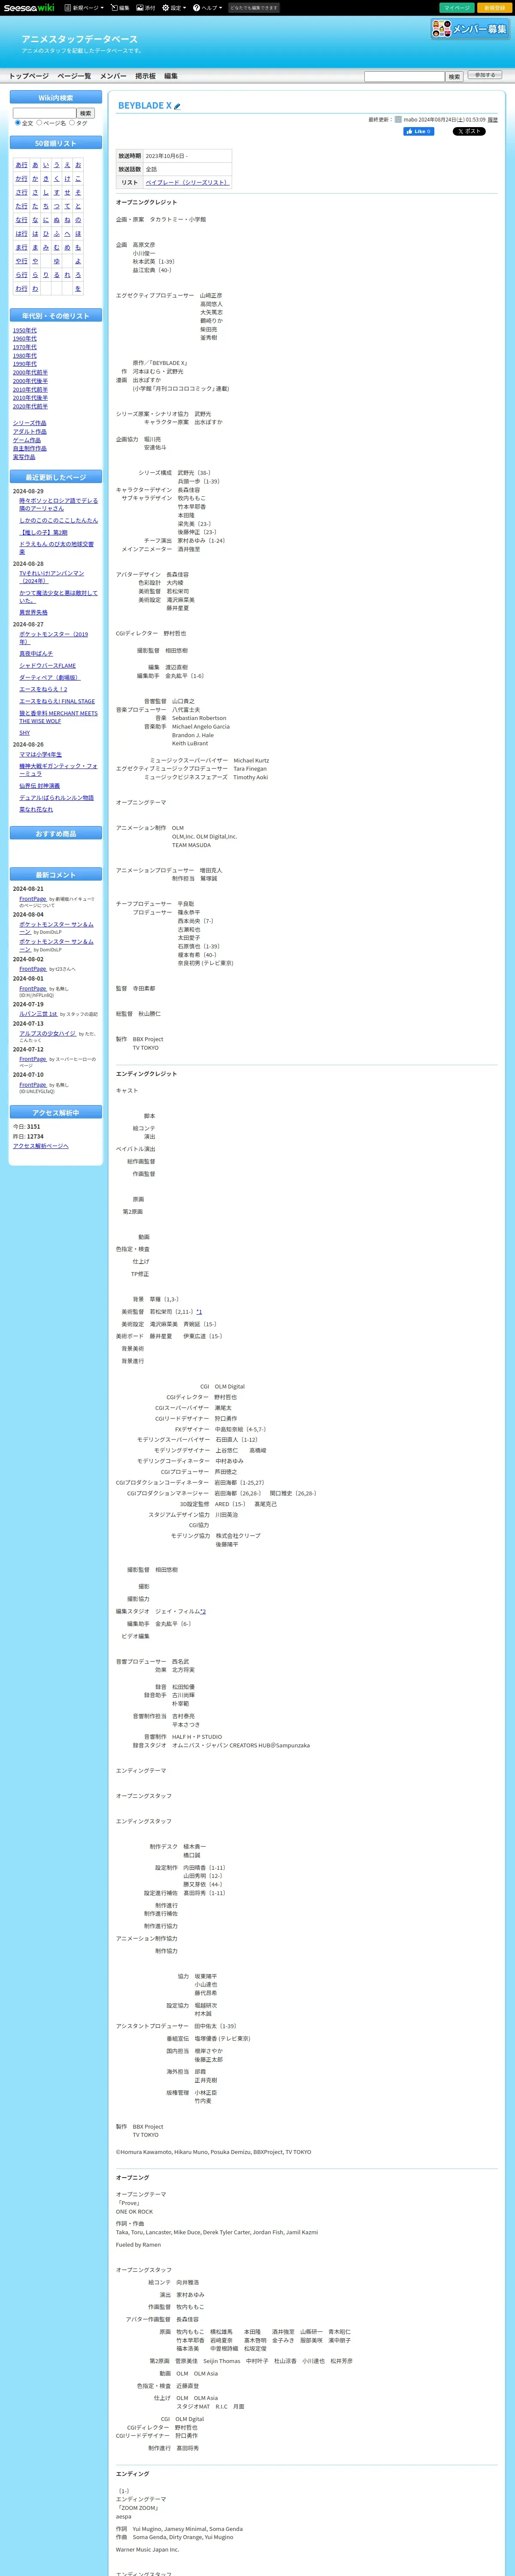The height and width of the screenshot is (2576, 515).
Task: Open the 掲示板 menu item
Action: coord(145,76)
